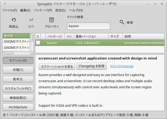
Task: Click version 1.4.4-1ubuntu0.1 cell
Action: click(88, 43)
